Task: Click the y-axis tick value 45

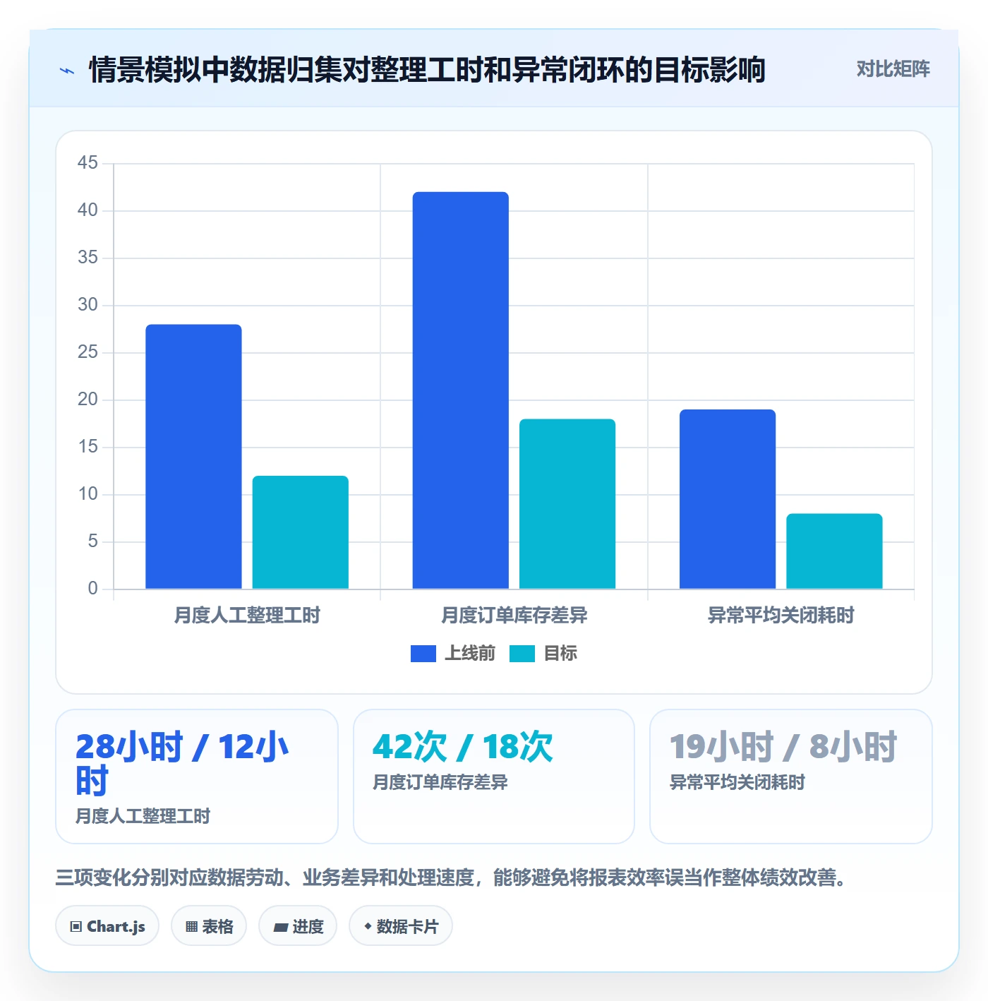Action: 88,163
